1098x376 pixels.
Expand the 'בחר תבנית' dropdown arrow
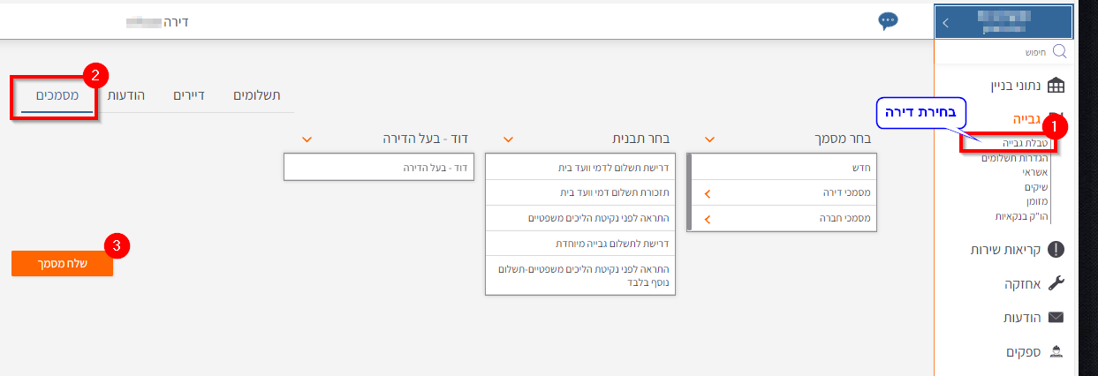click(x=508, y=139)
